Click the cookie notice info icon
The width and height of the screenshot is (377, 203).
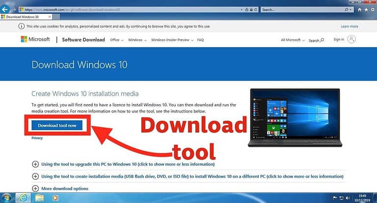pos(22,26)
